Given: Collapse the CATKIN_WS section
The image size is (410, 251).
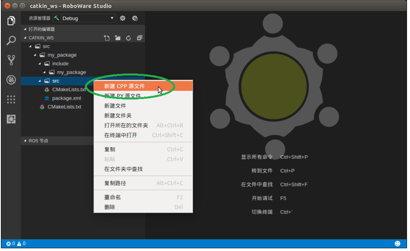Looking at the screenshot, I should (x=25, y=38).
